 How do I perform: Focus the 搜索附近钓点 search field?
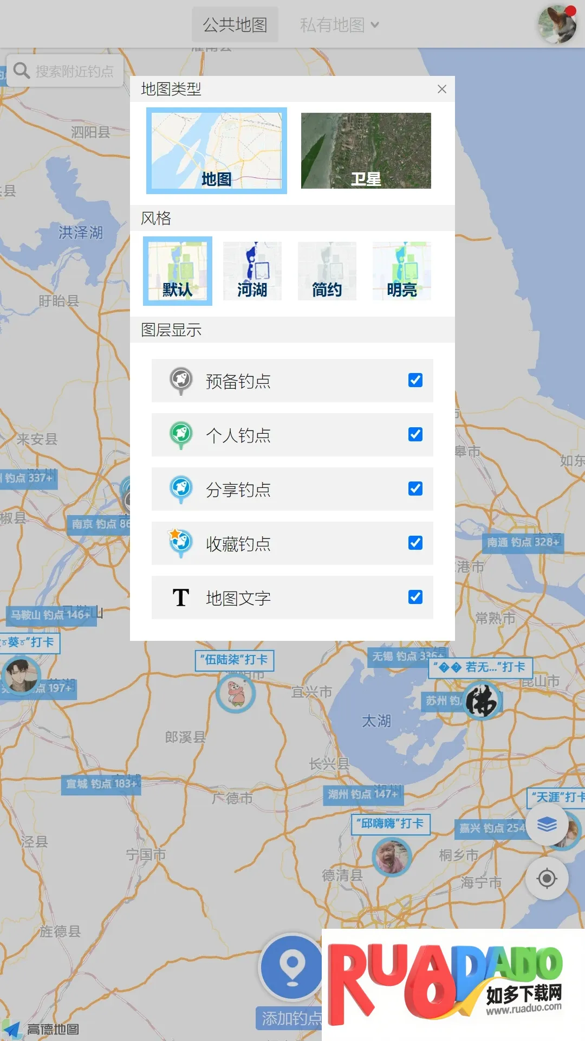[75, 71]
